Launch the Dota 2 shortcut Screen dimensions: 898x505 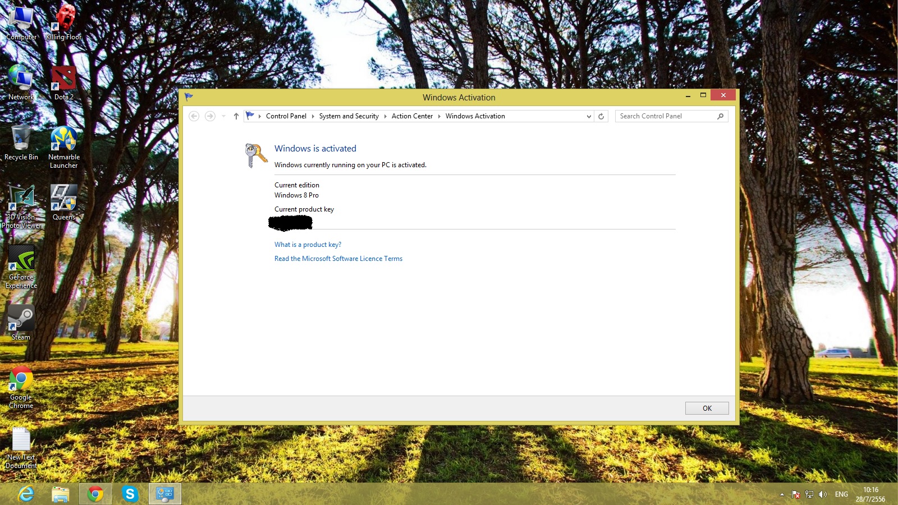tap(64, 83)
